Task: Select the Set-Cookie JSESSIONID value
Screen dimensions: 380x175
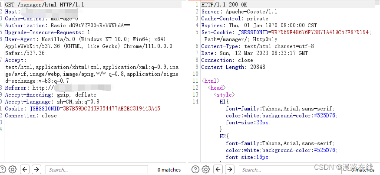Action: coord(320,32)
